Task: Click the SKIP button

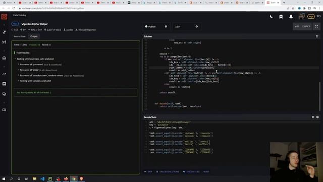Action: (x=148, y=172)
